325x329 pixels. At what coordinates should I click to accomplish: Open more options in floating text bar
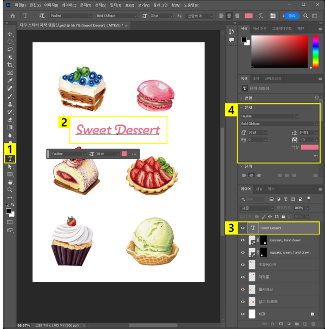pyautogui.click(x=134, y=154)
